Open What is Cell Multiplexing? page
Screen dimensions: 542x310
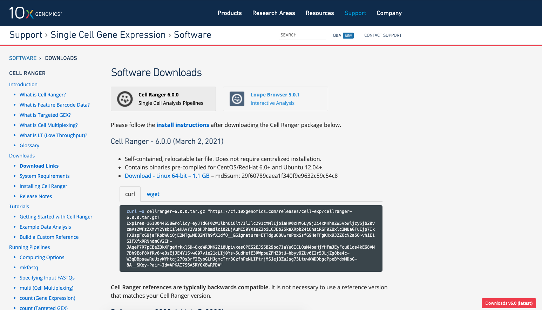(x=49, y=125)
